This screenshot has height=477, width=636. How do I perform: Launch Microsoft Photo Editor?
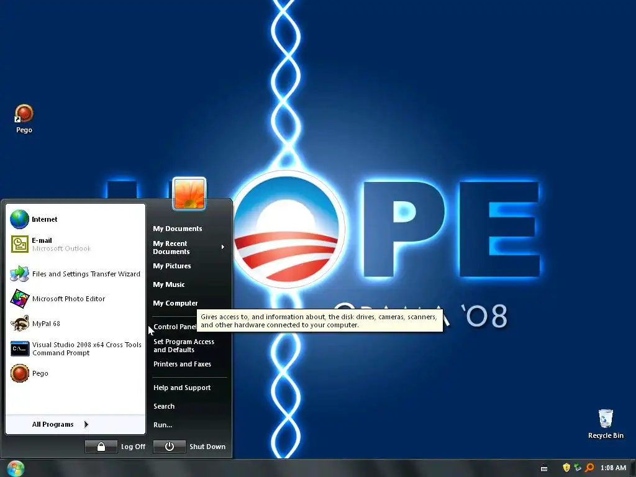pyautogui.click(x=75, y=299)
